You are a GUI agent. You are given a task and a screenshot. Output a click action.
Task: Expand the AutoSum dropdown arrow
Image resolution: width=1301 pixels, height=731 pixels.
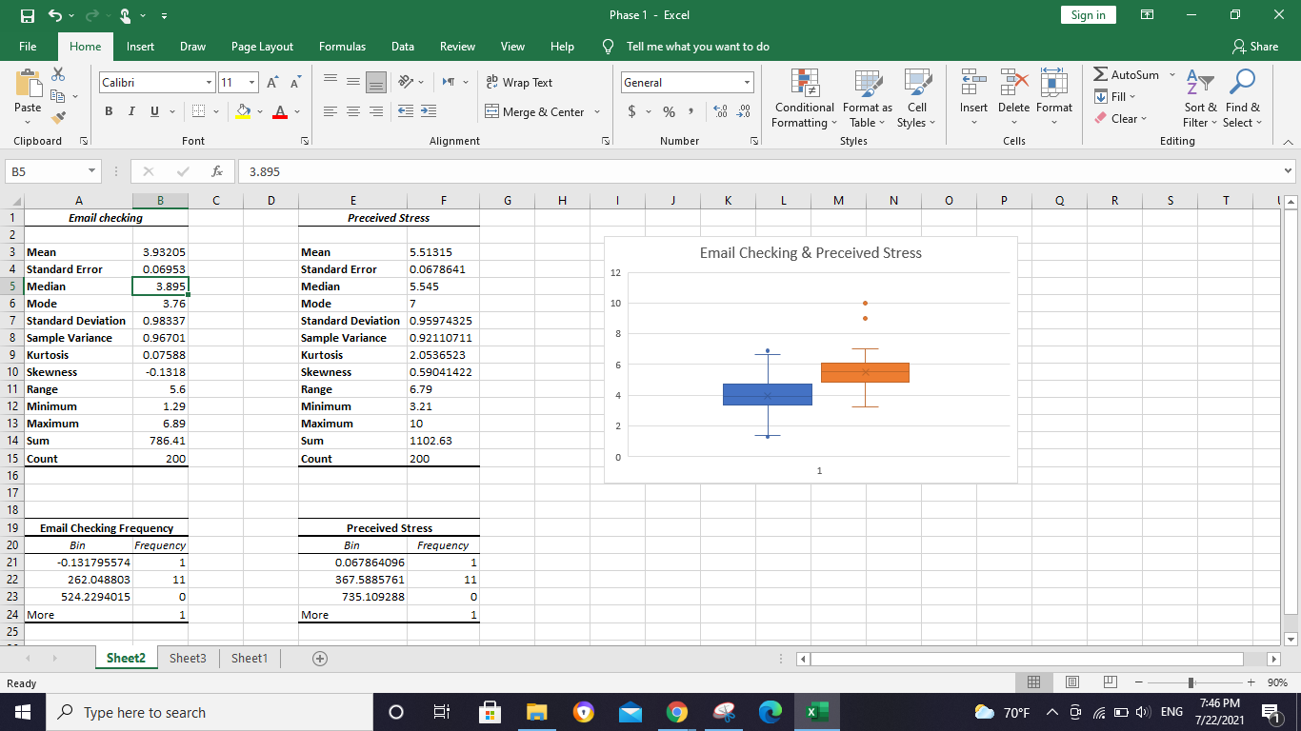pyautogui.click(x=1172, y=74)
